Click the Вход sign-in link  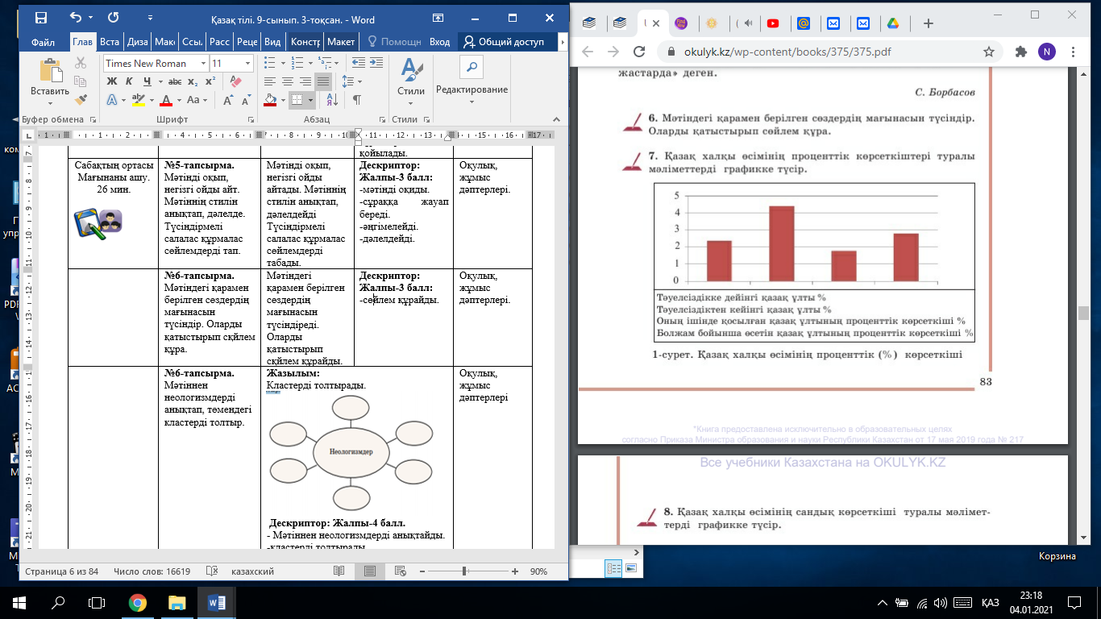439,42
